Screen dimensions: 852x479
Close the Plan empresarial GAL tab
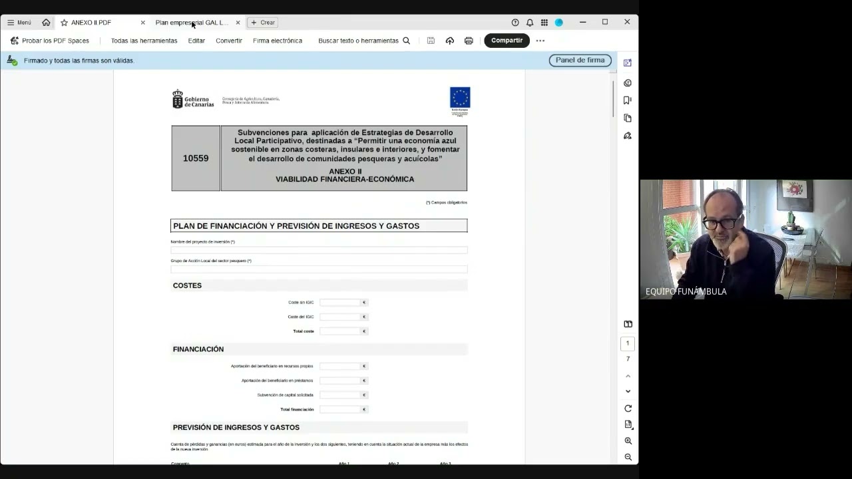point(238,23)
